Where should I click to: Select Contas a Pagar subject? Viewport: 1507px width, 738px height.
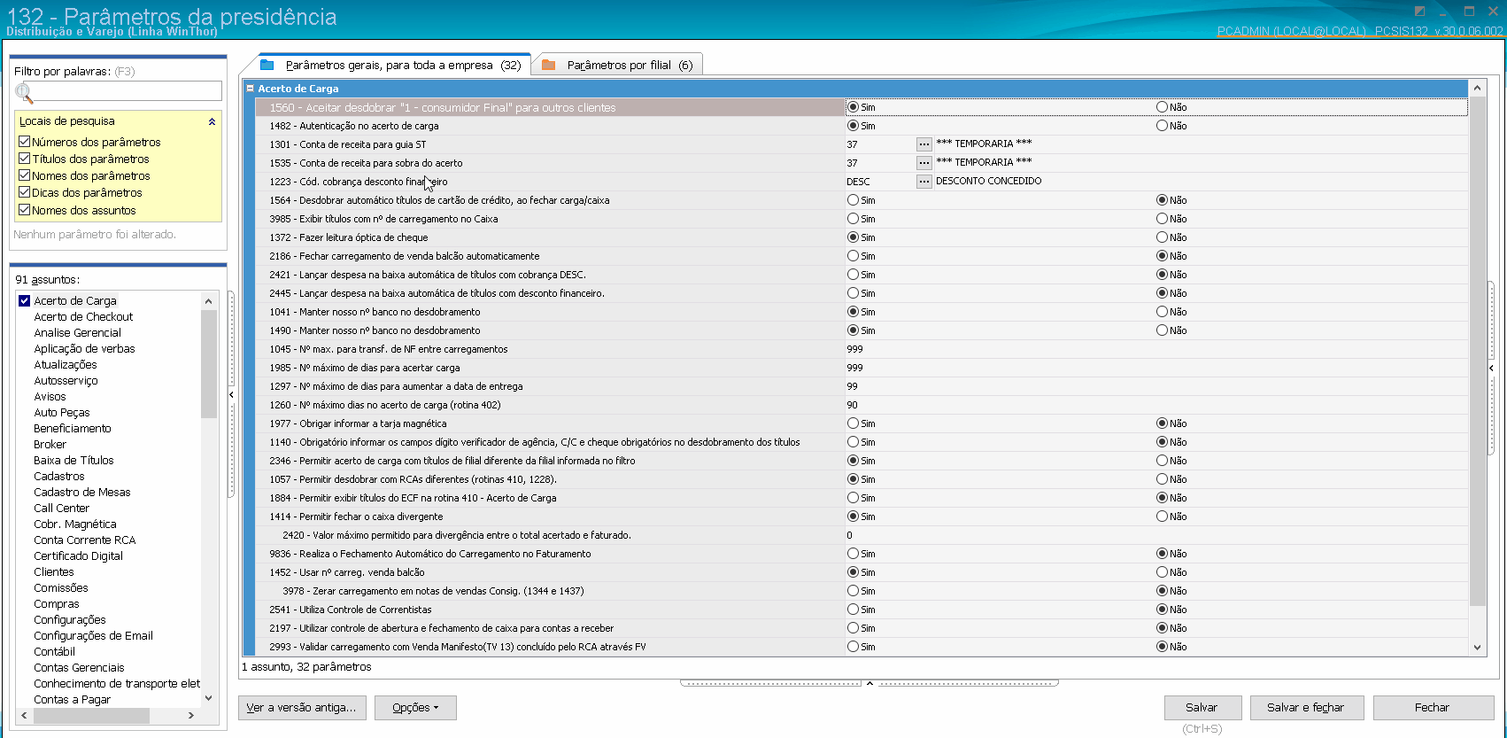pyautogui.click(x=72, y=700)
